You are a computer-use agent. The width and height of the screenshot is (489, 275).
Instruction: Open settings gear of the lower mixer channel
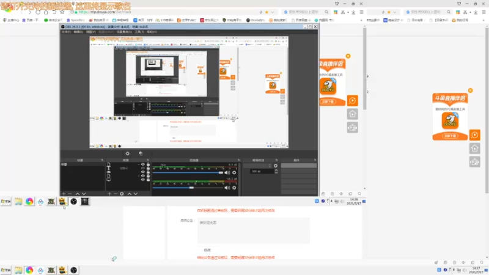234,188
